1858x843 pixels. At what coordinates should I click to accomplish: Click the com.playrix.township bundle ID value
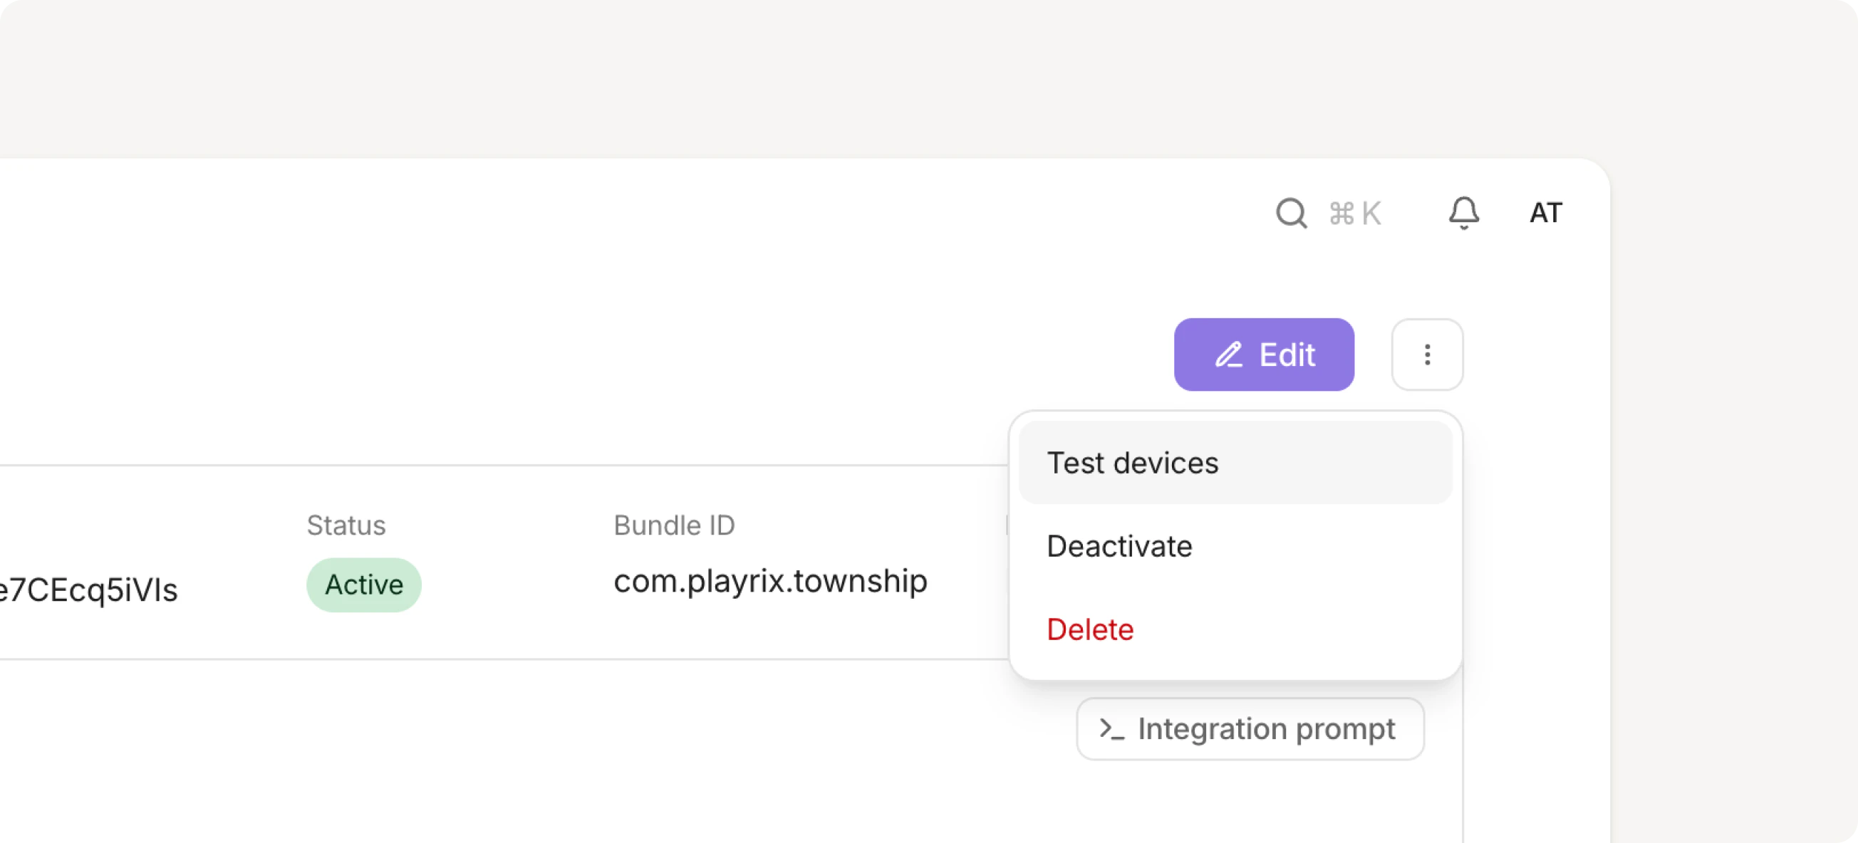[x=769, y=581]
